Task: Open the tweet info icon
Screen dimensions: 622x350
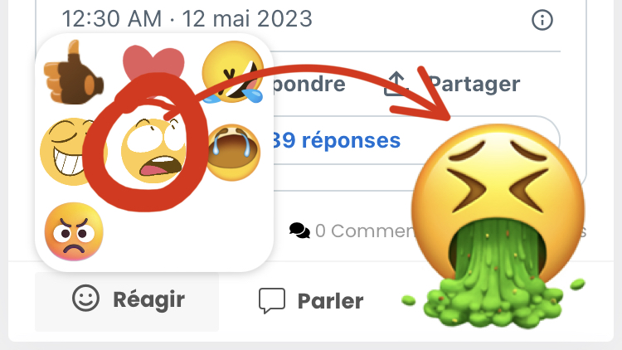Action: (542, 20)
